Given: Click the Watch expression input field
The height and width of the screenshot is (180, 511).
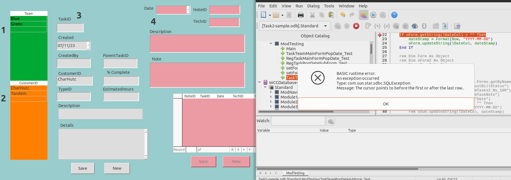Looking at the screenshot, I should coord(298,121).
